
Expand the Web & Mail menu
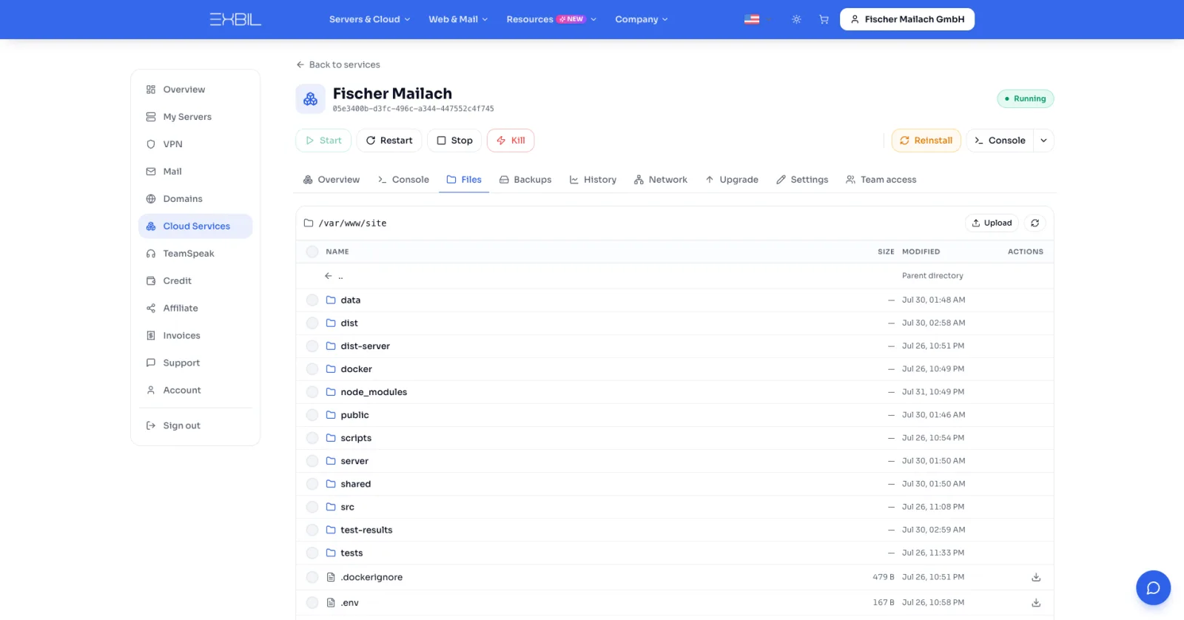pos(458,19)
